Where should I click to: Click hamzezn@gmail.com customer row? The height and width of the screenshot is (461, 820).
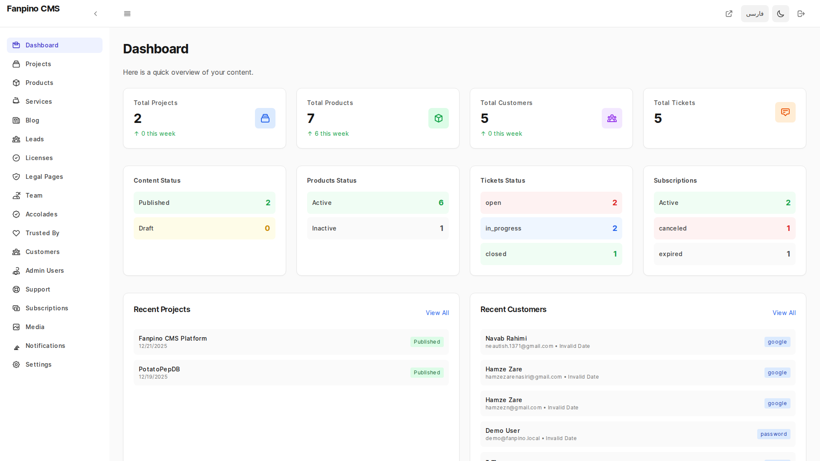[x=638, y=403]
